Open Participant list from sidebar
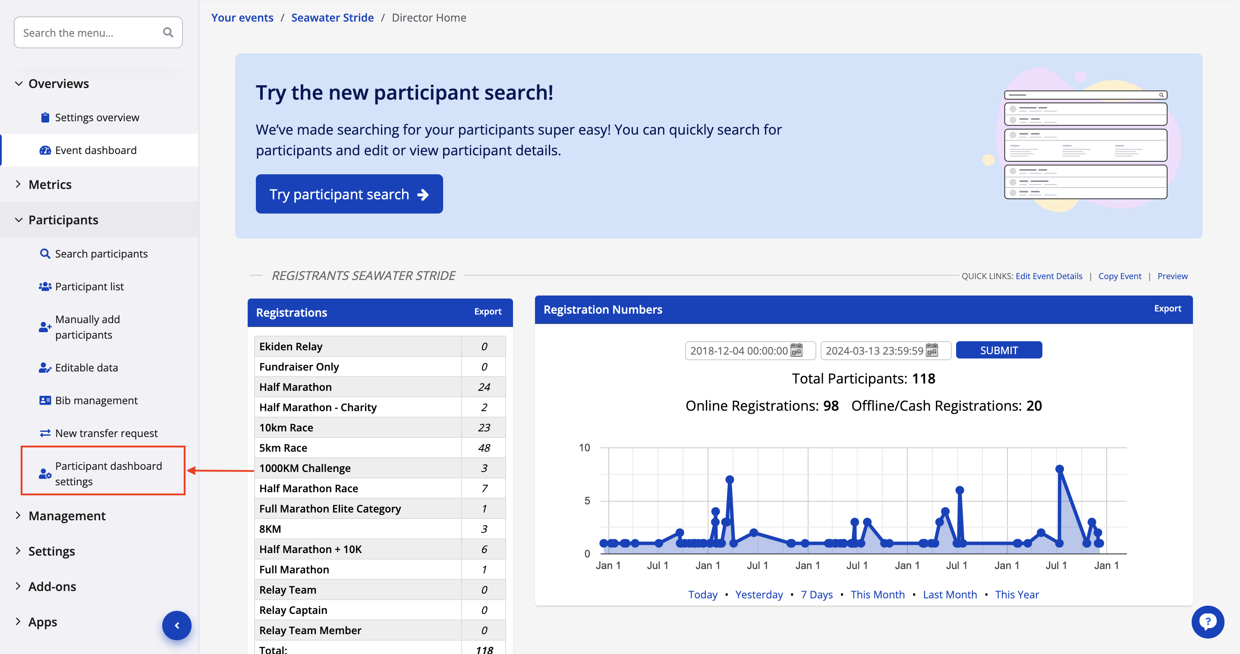The width and height of the screenshot is (1240, 654). (89, 286)
